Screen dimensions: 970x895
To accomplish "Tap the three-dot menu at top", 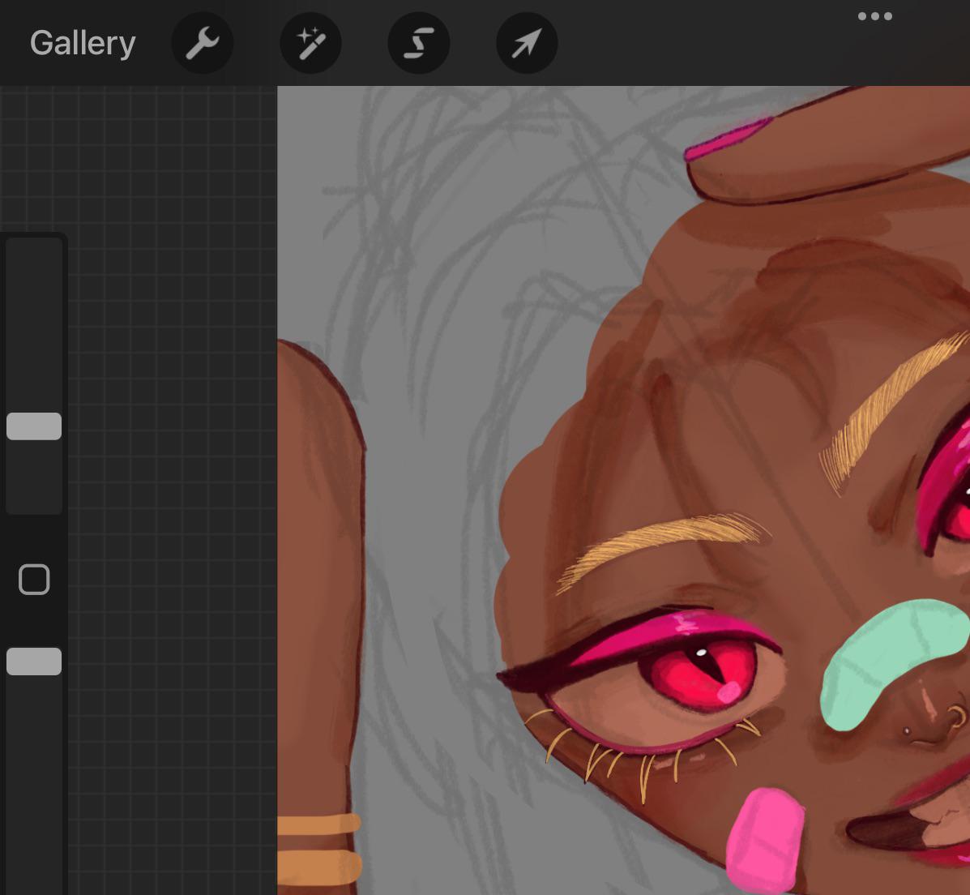I will point(874,16).
